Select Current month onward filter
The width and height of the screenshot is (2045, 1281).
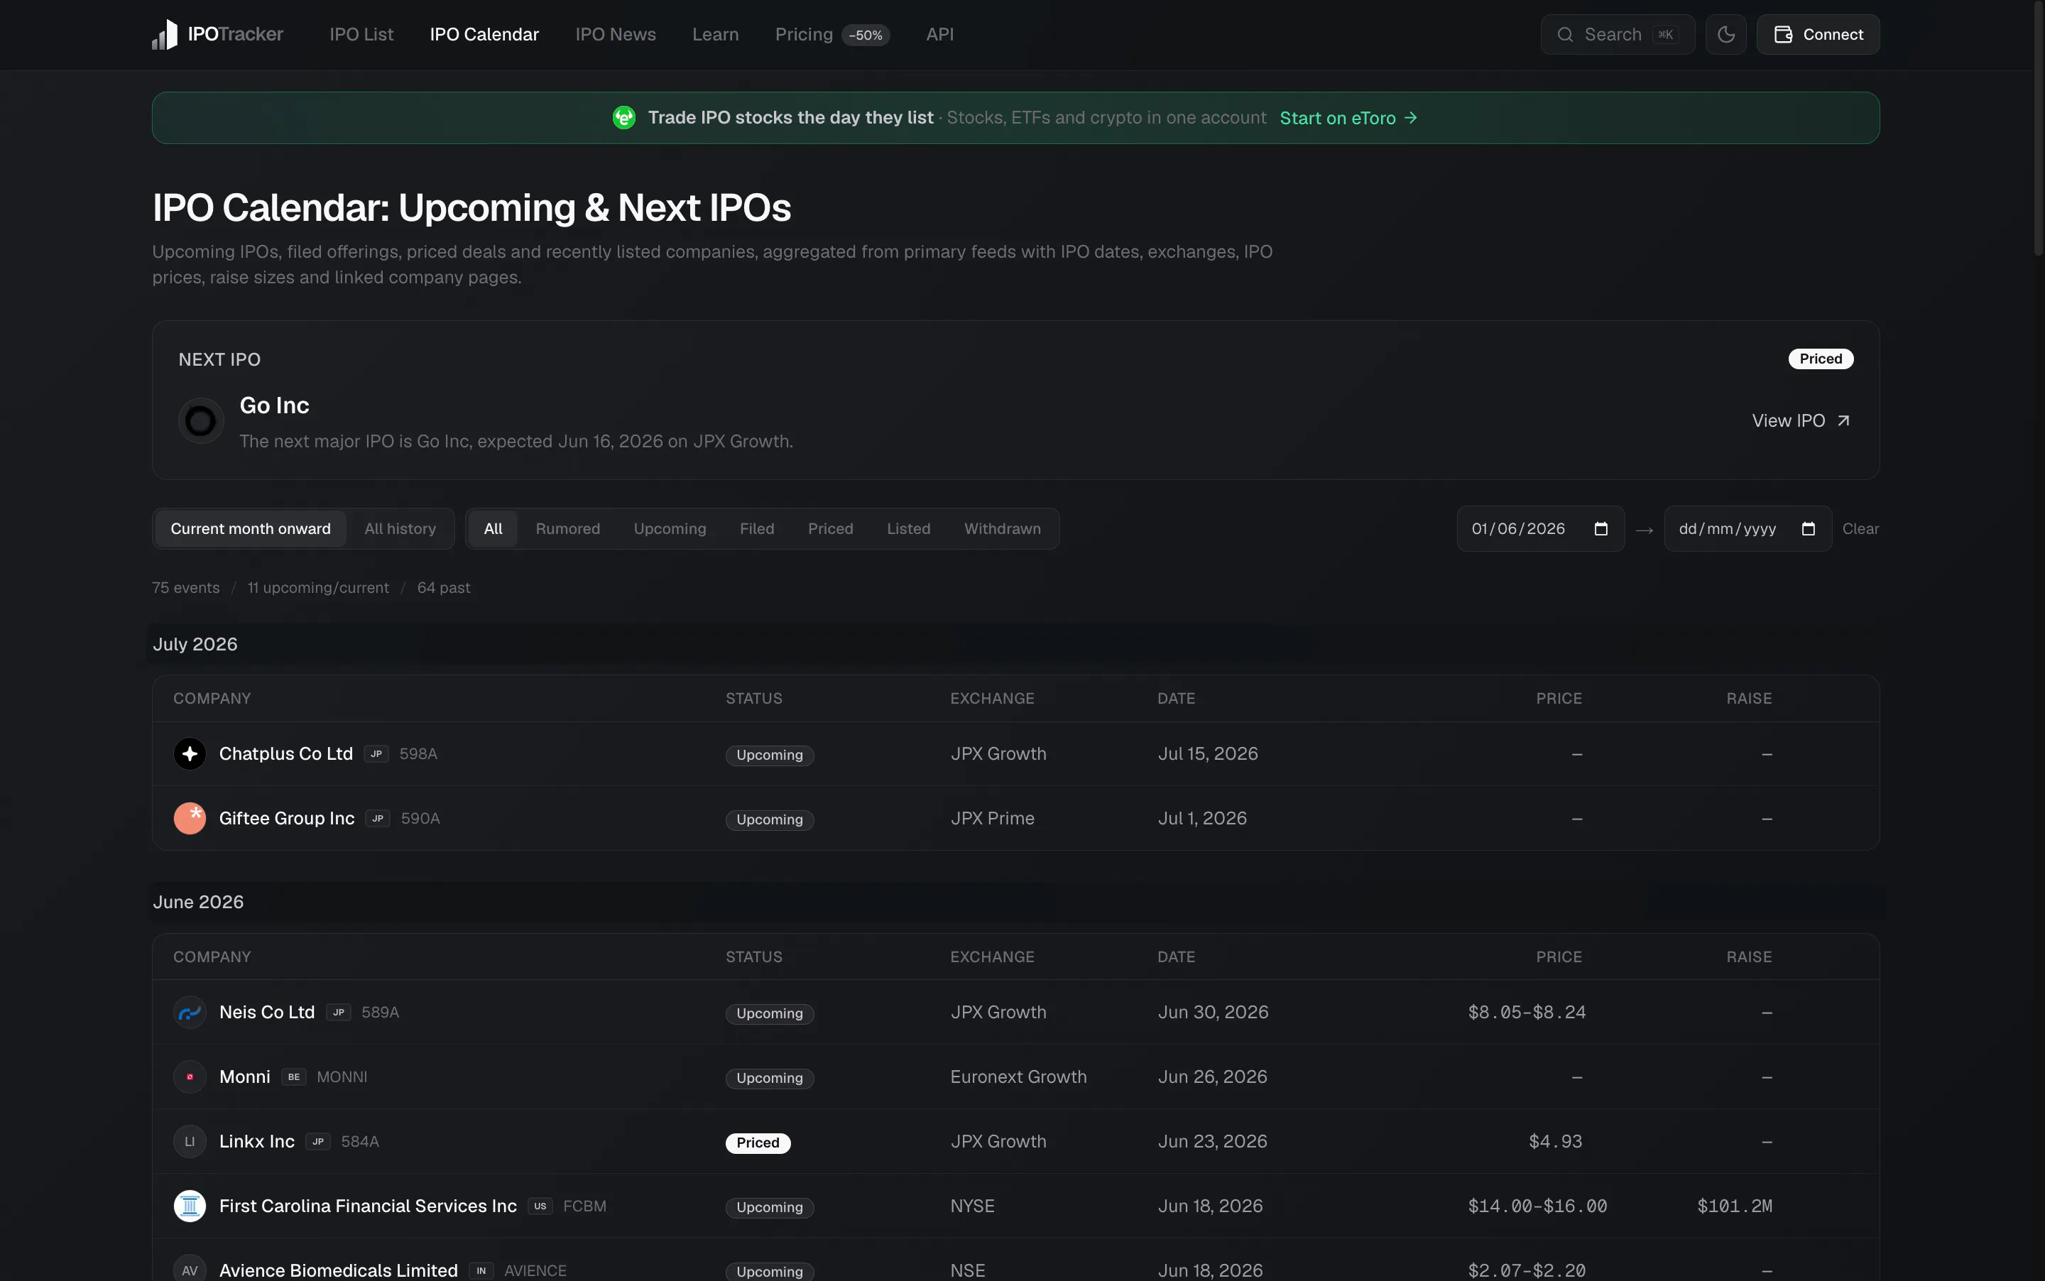(251, 529)
